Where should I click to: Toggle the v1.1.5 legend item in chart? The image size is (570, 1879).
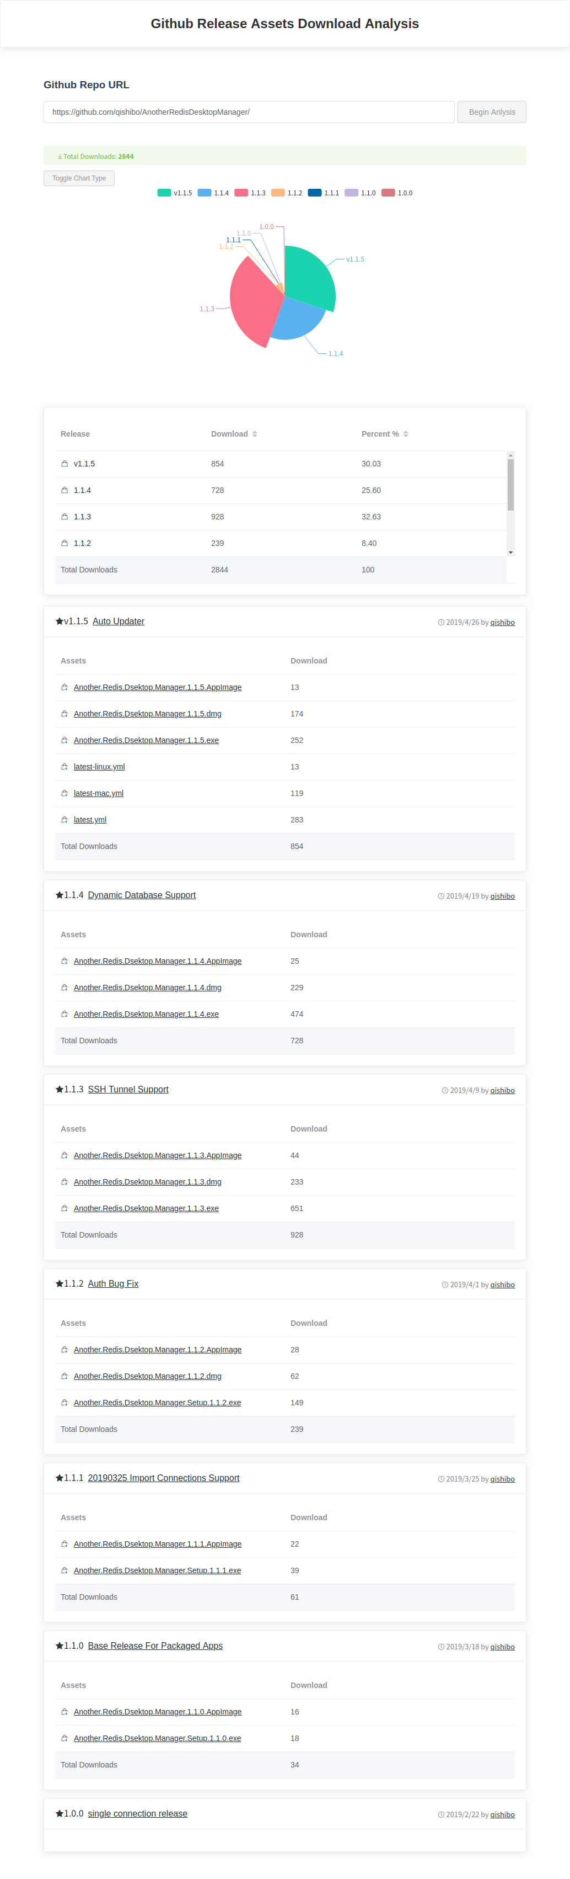click(x=174, y=193)
